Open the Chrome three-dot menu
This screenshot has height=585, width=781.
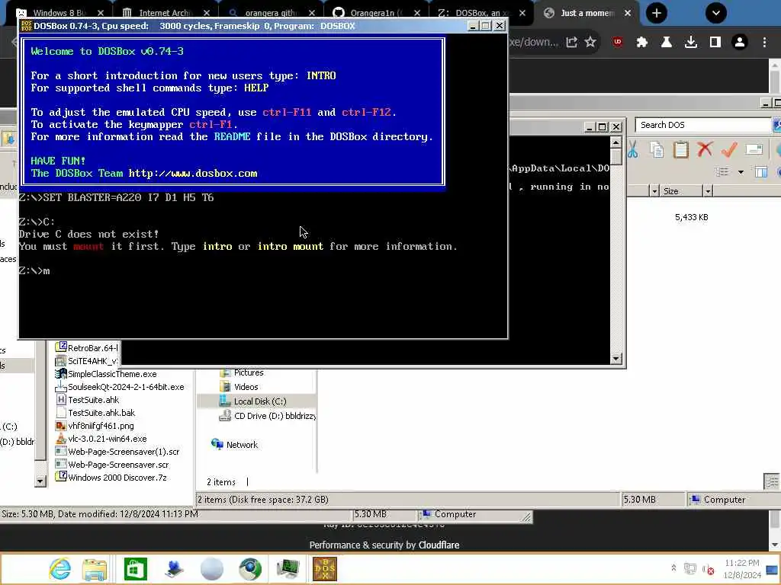click(x=764, y=43)
